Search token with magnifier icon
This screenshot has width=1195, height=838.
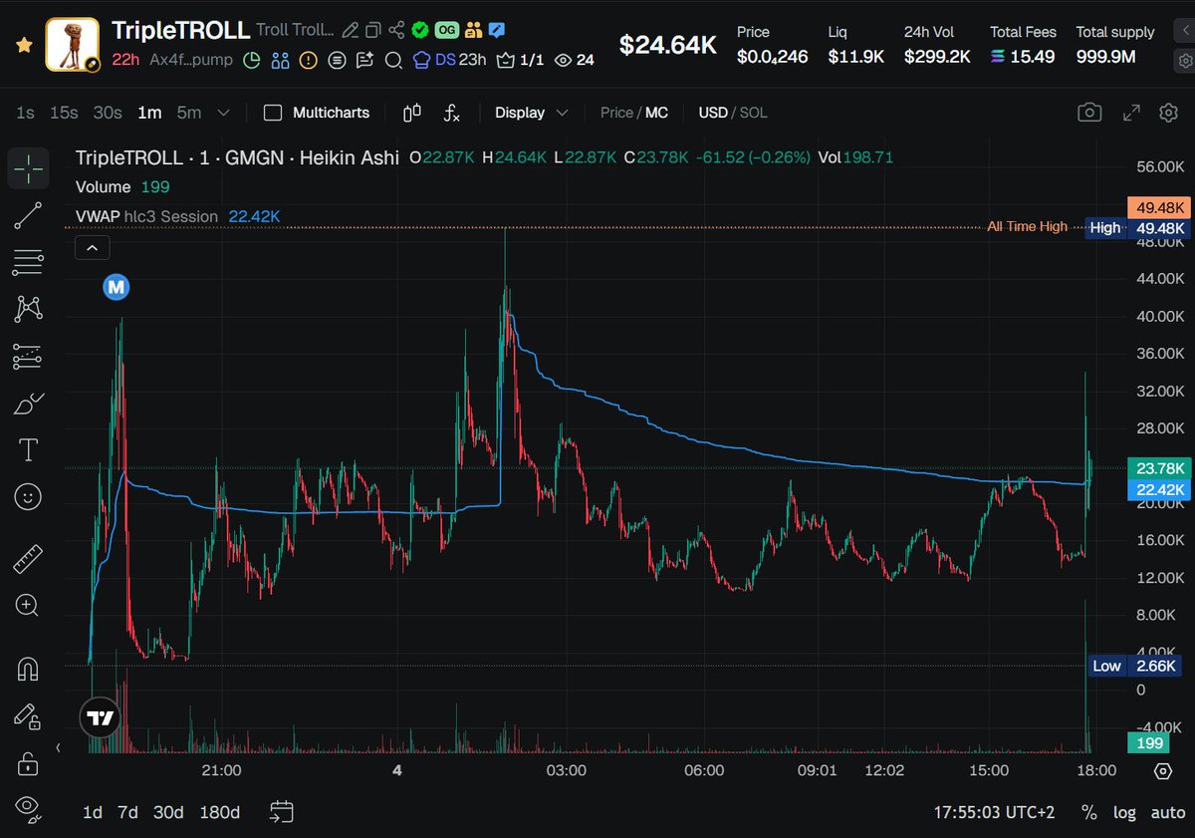[x=393, y=60]
